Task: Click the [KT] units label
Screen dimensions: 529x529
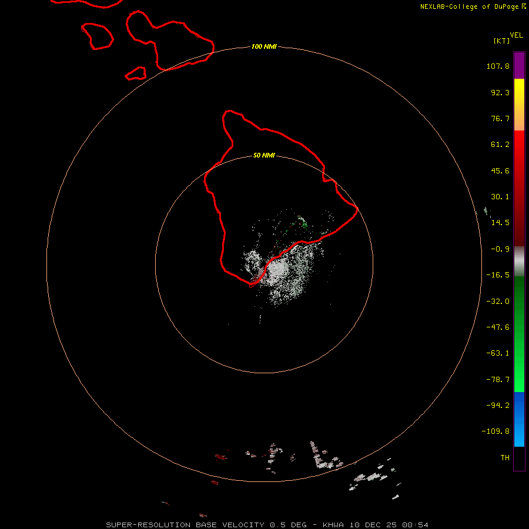Action: coord(502,41)
